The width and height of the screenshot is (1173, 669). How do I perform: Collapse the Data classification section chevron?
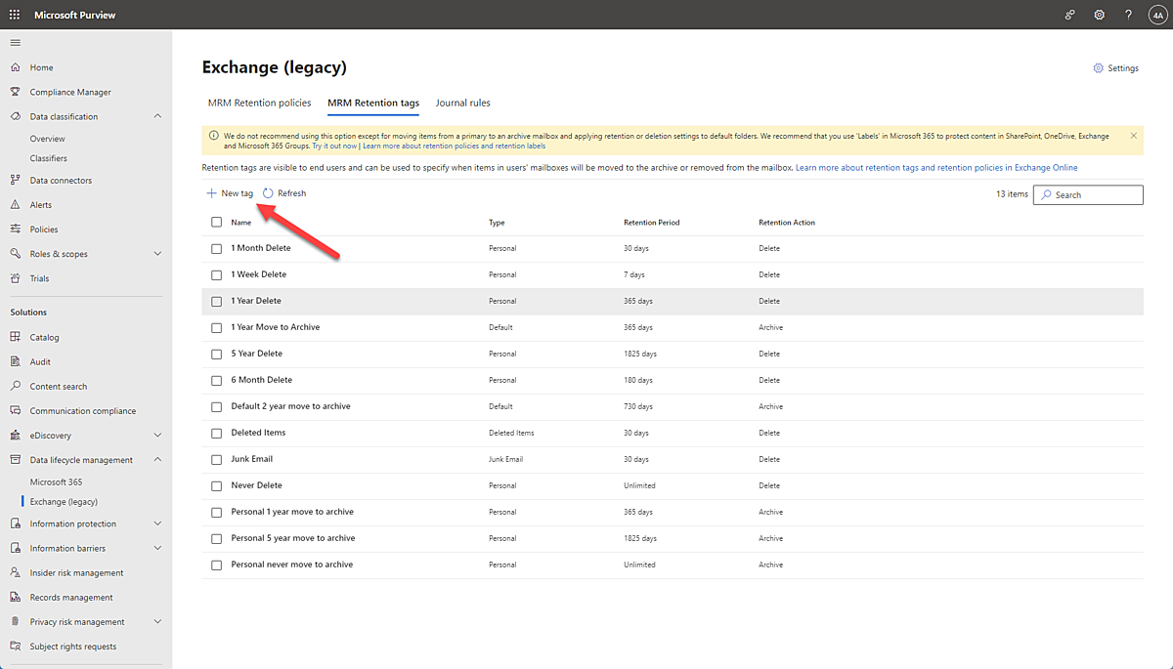158,116
